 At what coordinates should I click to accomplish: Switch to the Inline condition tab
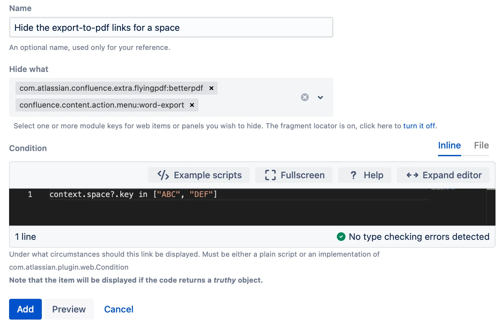click(449, 146)
